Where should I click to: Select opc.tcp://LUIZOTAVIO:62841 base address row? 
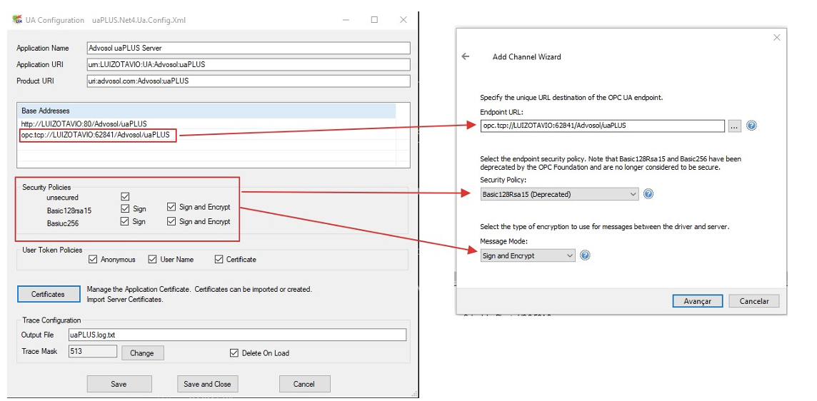coord(207,134)
